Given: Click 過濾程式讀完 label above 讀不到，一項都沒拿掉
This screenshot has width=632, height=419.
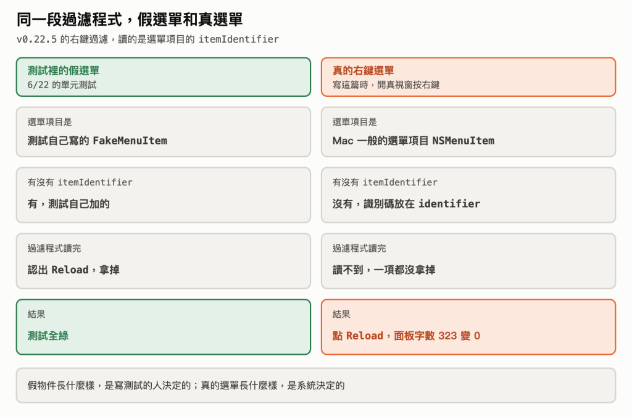Looking at the screenshot, I should point(359,248).
